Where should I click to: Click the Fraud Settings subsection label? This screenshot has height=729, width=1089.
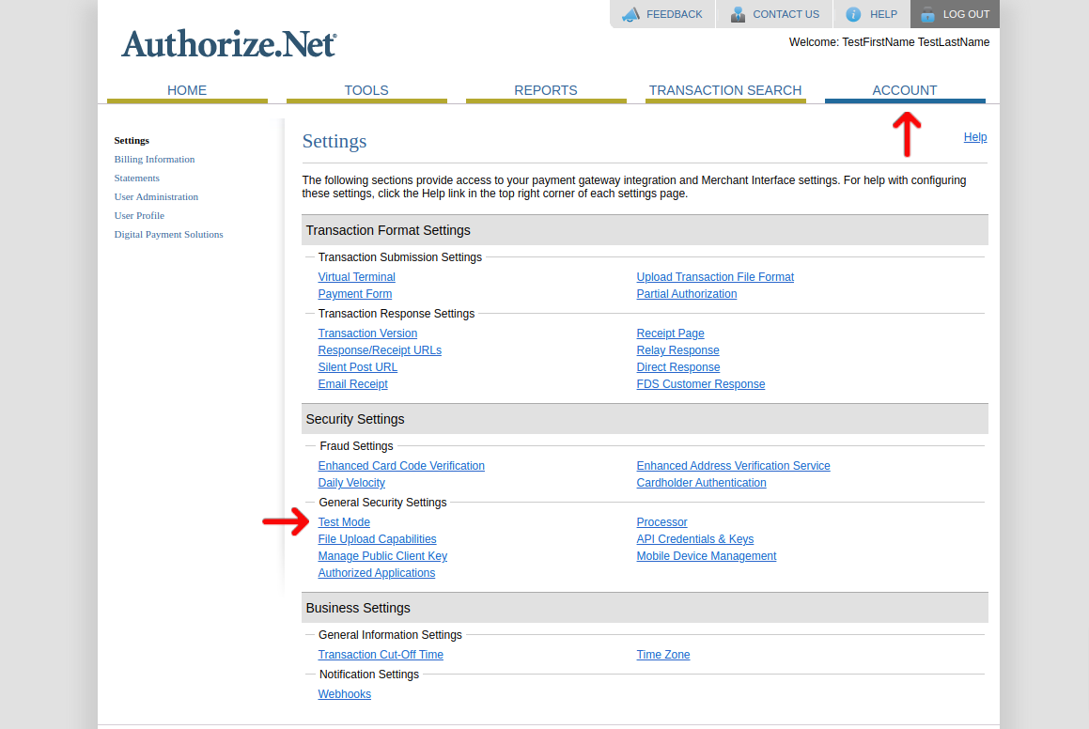point(356,446)
